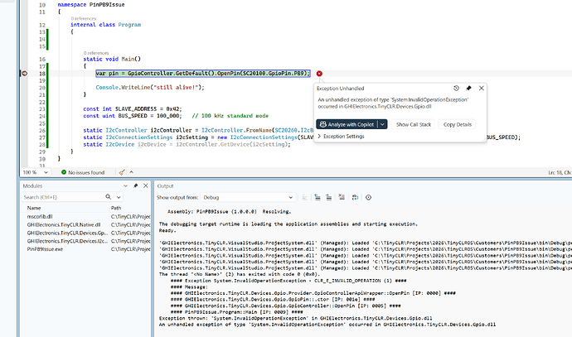
Task: Click the breakpoint marker on line 18
Action: point(24,74)
